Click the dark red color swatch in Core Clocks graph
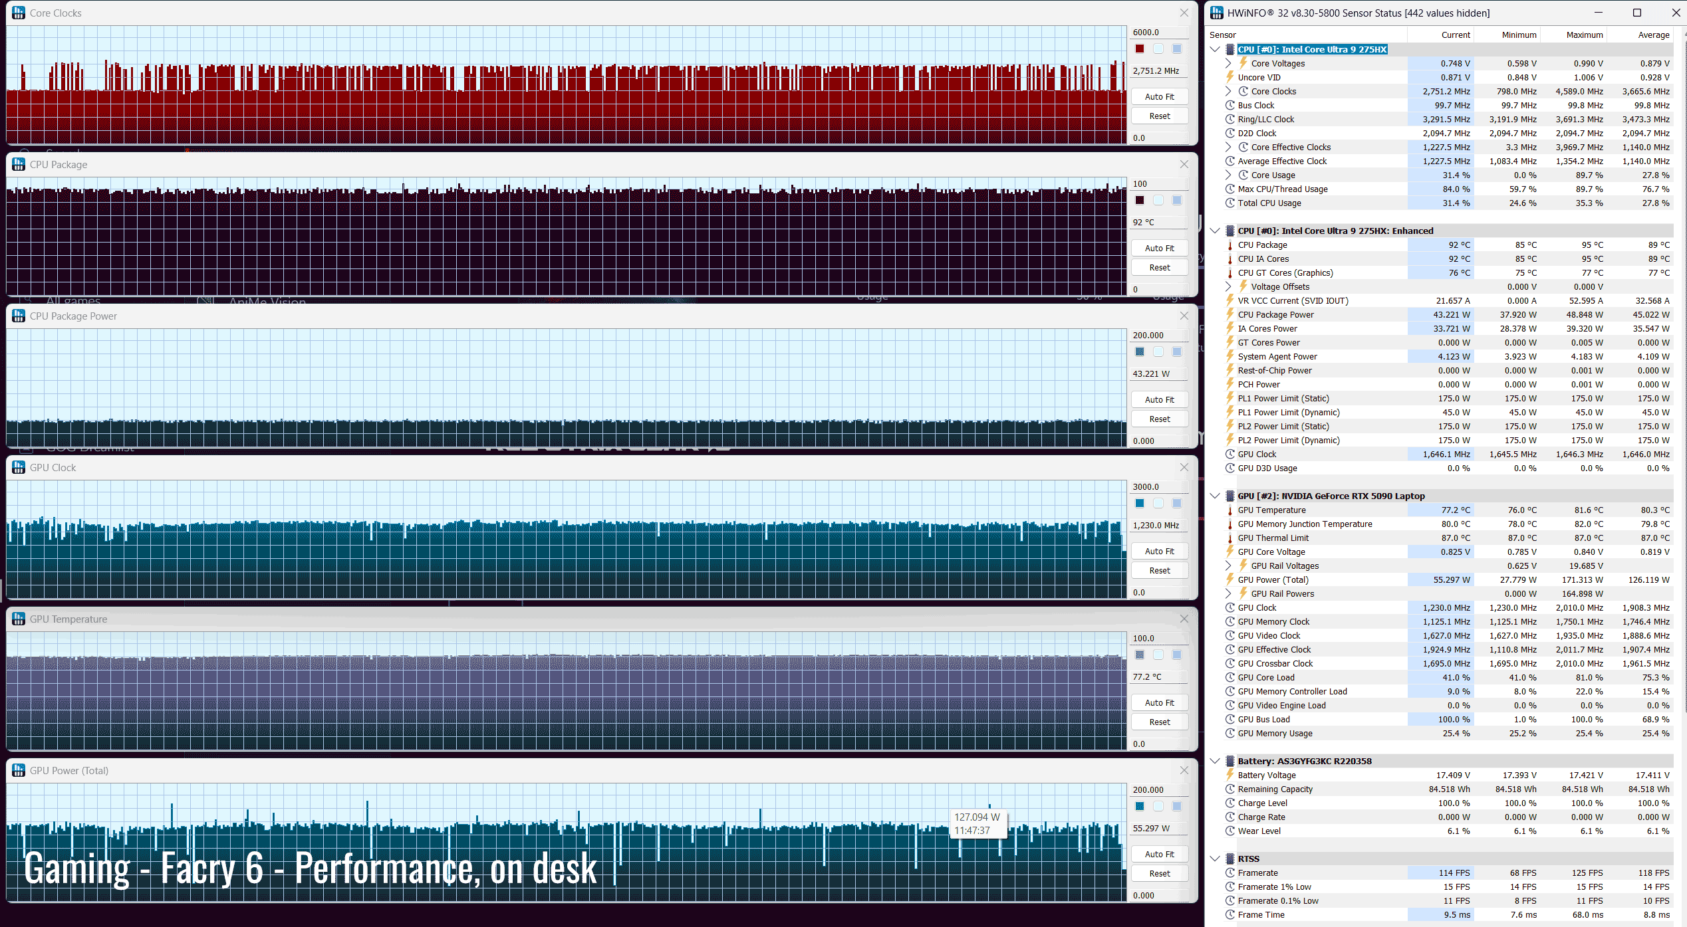 point(1140,49)
